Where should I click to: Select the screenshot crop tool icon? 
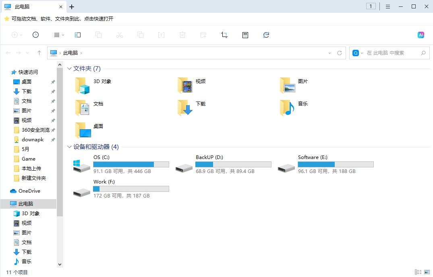pyautogui.click(x=224, y=35)
